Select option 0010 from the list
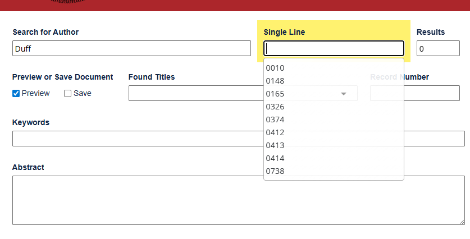This screenshot has width=470, height=239. pos(275,68)
